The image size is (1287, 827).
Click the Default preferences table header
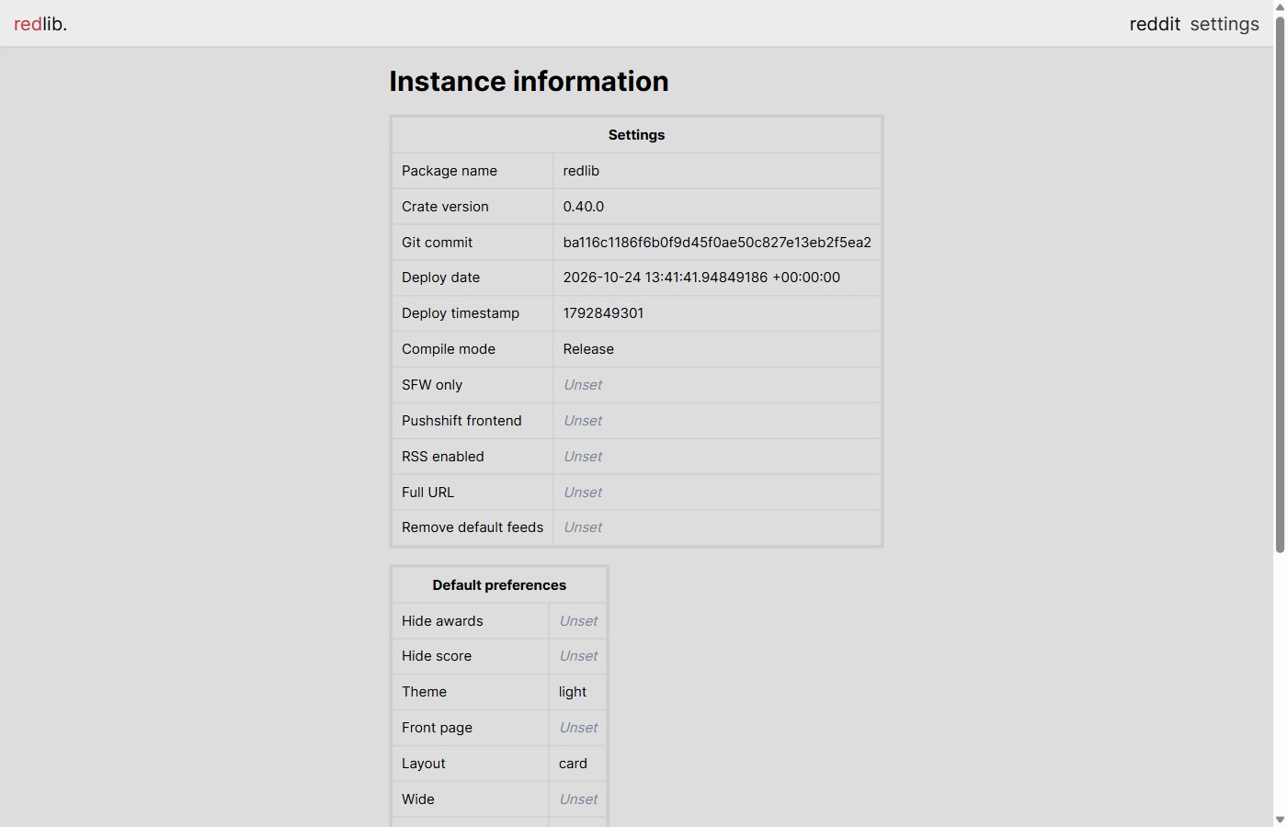pyautogui.click(x=499, y=585)
